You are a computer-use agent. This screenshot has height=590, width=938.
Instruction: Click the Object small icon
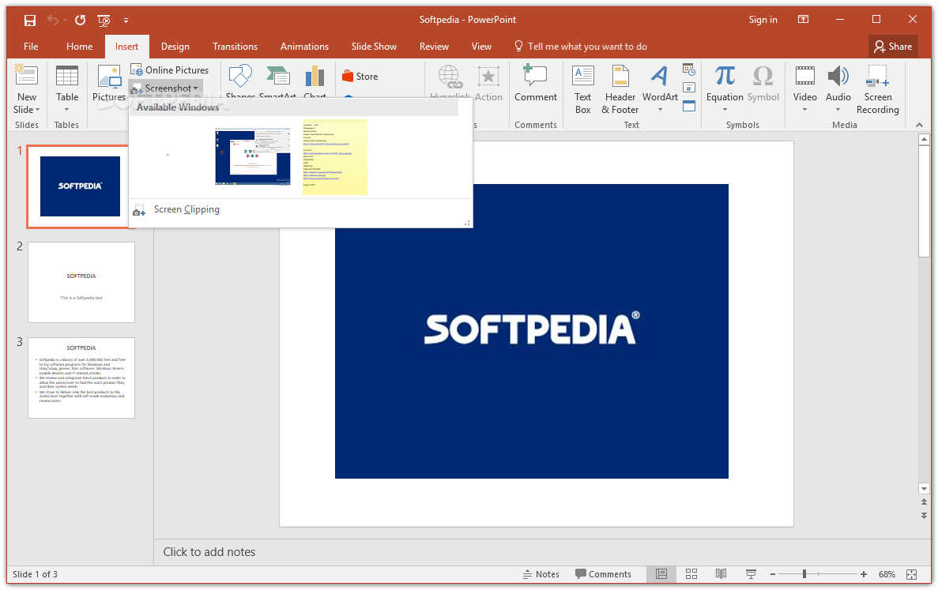(689, 106)
